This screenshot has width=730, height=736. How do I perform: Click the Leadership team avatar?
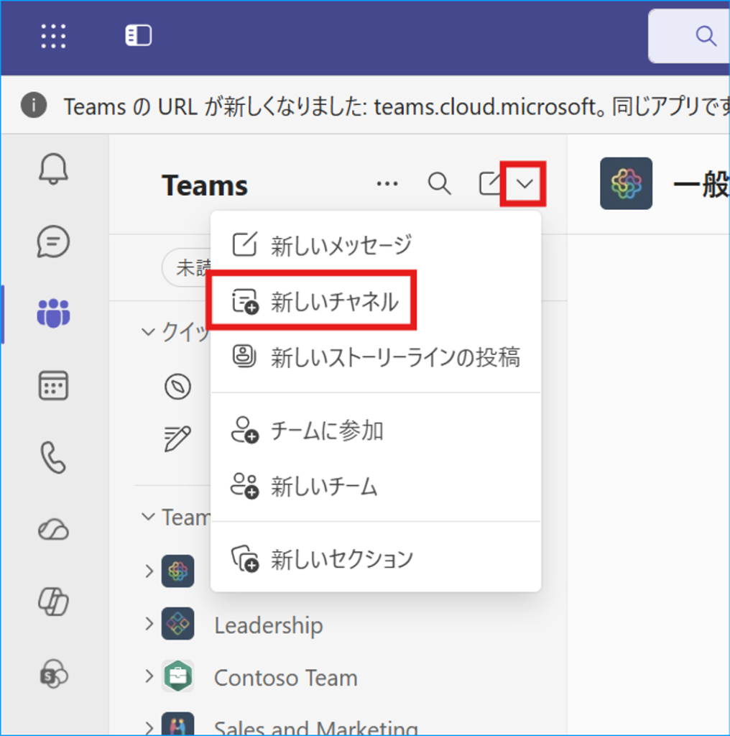[177, 624]
